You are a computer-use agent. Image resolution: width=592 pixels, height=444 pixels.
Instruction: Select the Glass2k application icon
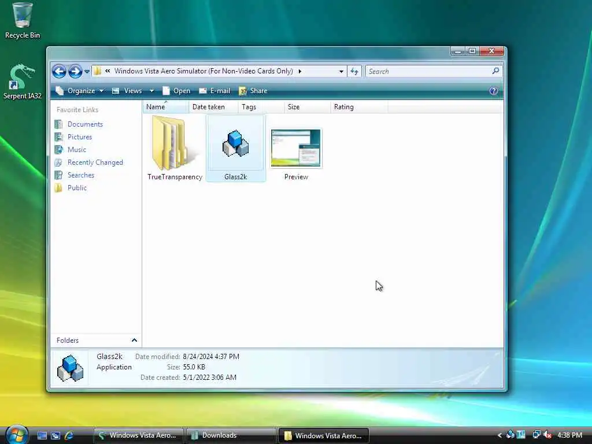point(236,148)
